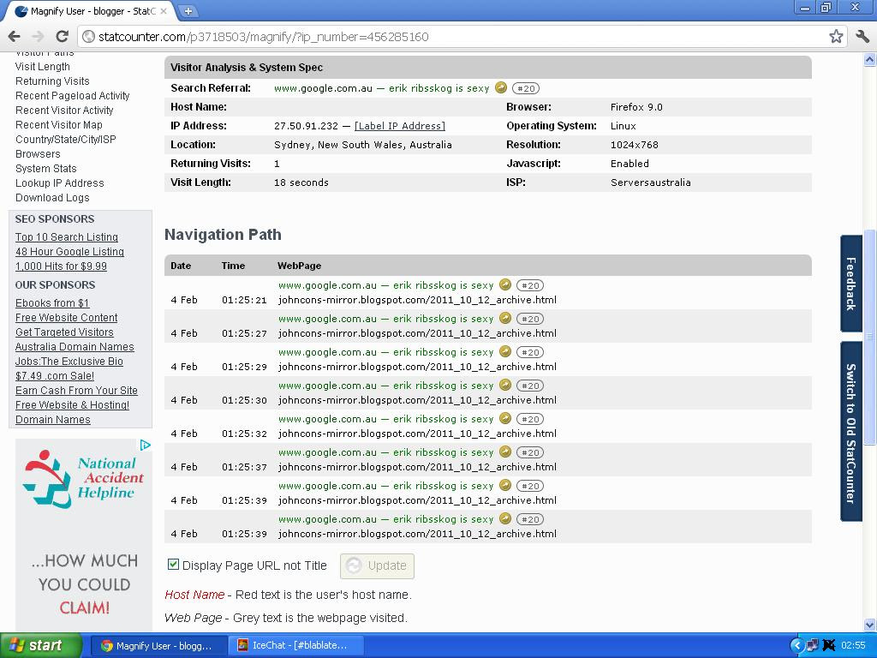Image resolution: width=877 pixels, height=658 pixels.
Task: Switch to IceChat taskbar window
Action: tap(297, 646)
